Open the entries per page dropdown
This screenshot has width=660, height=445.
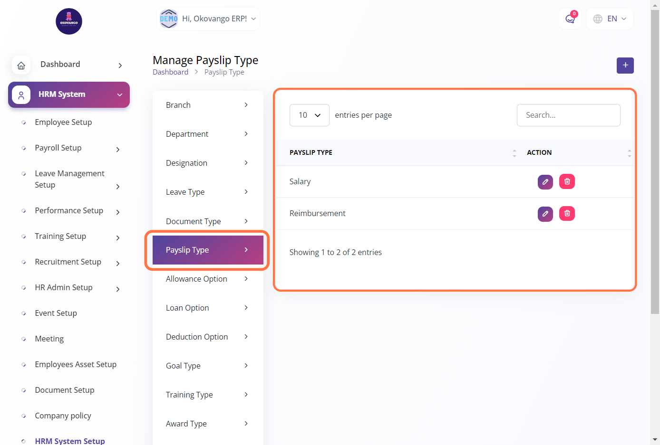tap(309, 115)
